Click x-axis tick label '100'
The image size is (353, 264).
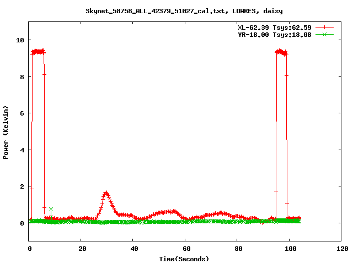point(291,249)
